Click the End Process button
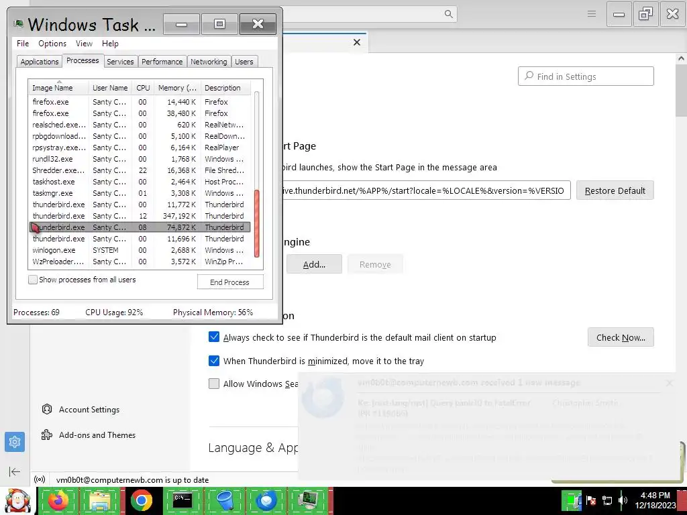 (230, 282)
